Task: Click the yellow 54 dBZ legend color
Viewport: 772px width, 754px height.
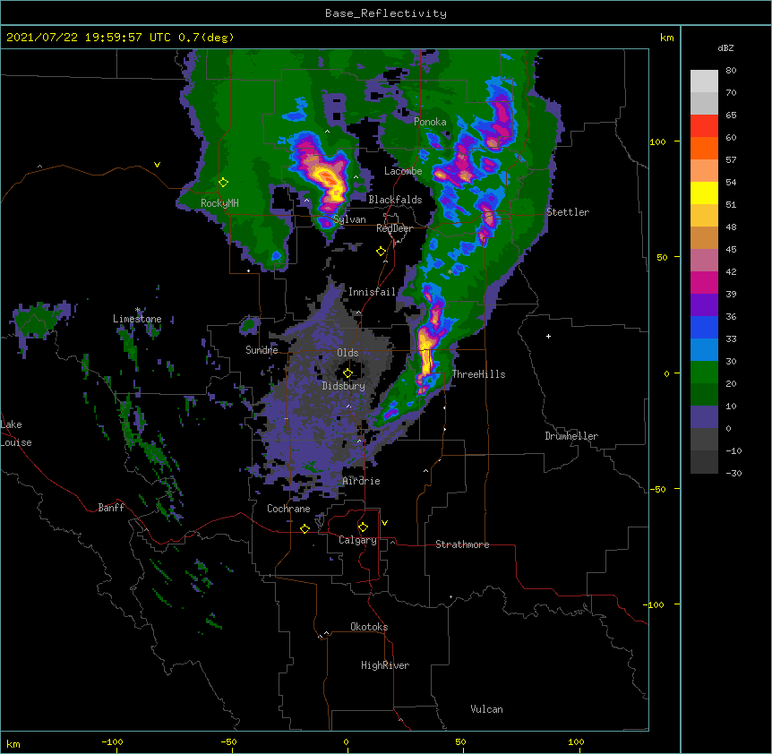Action: click(x=704, y=193)
